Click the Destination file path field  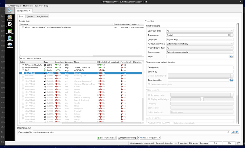(131, 132)
